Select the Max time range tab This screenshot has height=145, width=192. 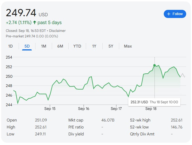click(128, 46)
